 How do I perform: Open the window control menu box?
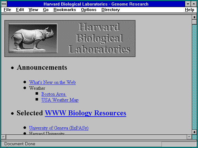click(x=4, y=4)
